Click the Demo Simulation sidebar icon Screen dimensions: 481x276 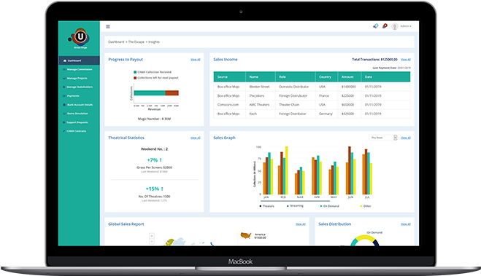coord(64,114)
